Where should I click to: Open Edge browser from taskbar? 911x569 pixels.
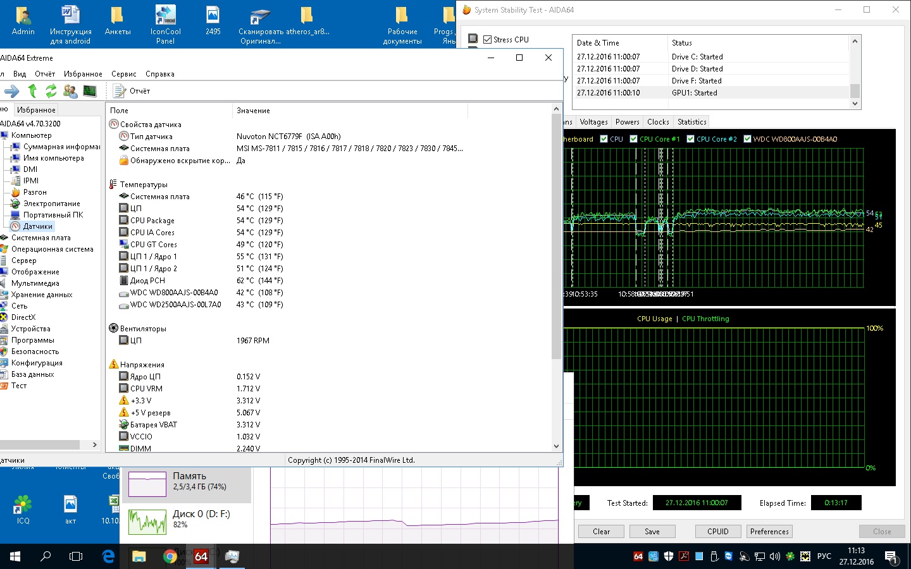coord(108,556)
